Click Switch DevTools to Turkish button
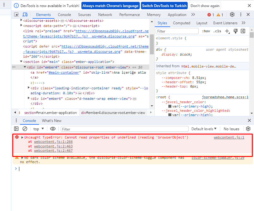Screen dimensions: 254x211 point(164,6)
